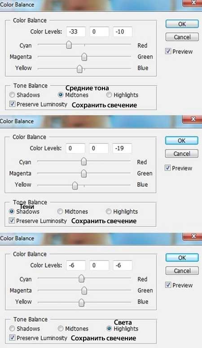This screenshot has width=202, height=348.
Task: Select Midtones radio in bottom Color Balance dialog
Action: pyautogui.click(x=61, y=329)
